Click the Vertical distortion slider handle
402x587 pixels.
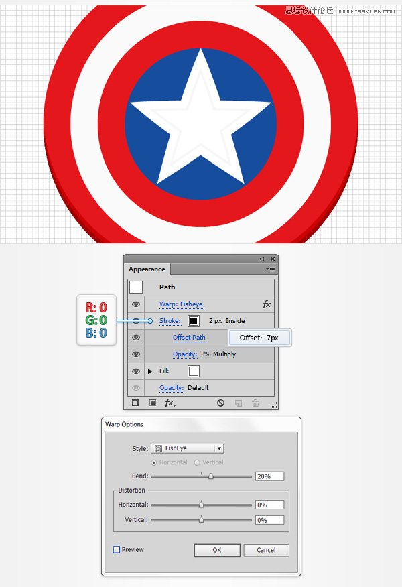pyautogui.click(x=202, y=520)
